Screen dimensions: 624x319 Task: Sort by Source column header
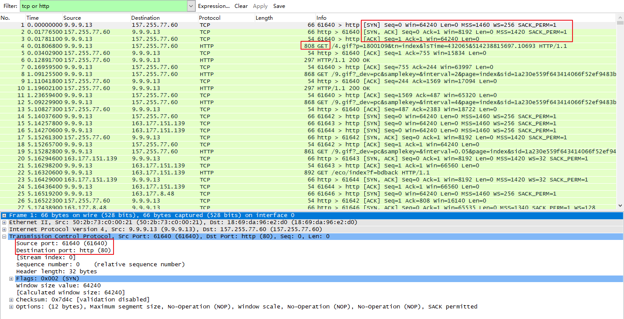point(72,18)
